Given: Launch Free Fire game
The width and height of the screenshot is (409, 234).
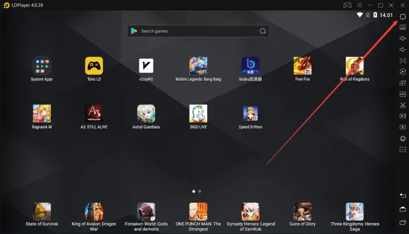Looking at the screenshot, I should (303, 66).
